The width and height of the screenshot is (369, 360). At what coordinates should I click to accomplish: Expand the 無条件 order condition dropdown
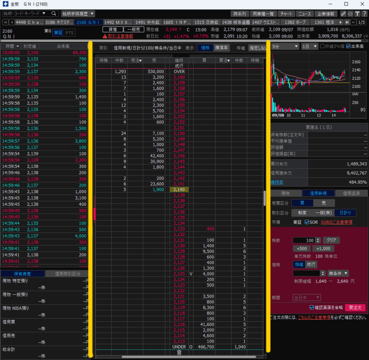[x=338, y=273]
